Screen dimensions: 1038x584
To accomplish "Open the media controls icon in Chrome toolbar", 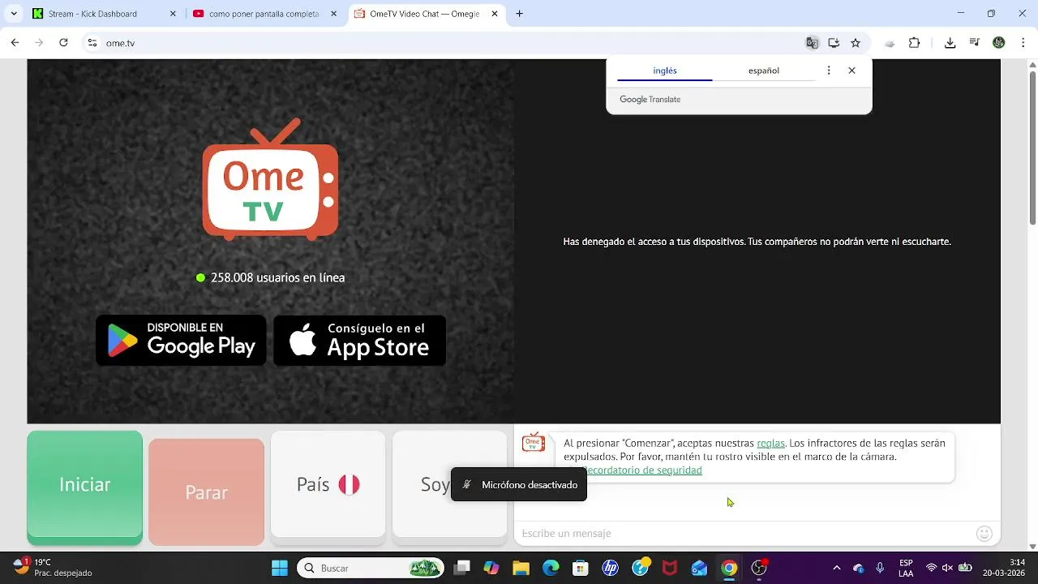I will tap(975, 43).
